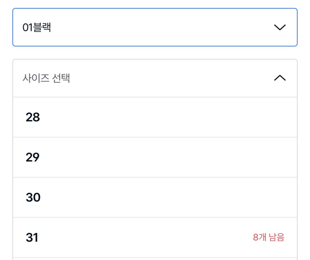Click the blank middle of the 28 row
Viewport: 310px width, 260px height.
point(155,117)
